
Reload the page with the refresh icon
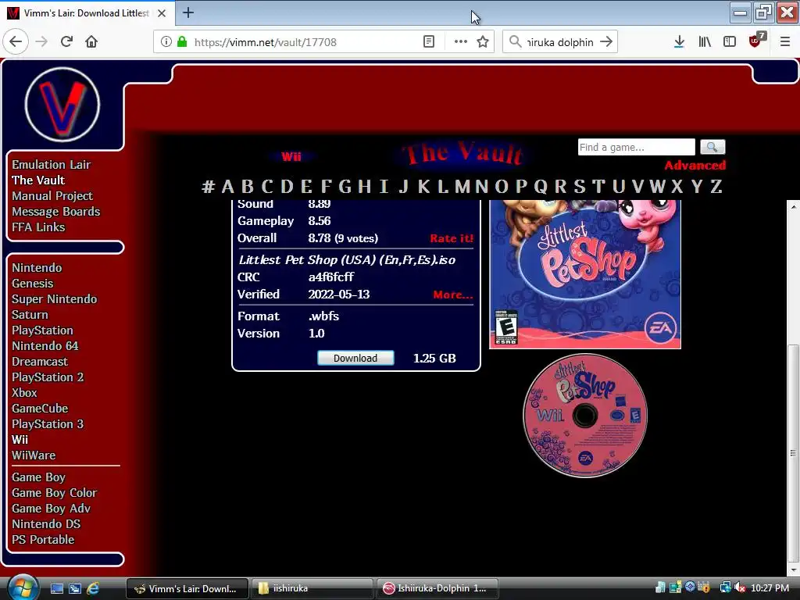tap(66, 42)
